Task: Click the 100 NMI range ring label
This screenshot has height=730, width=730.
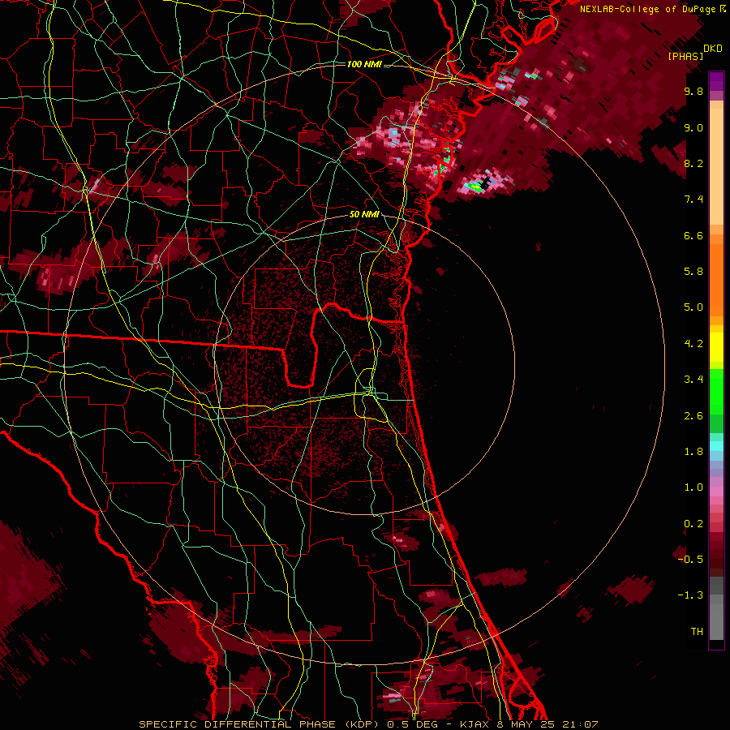Action: (364, 64)
